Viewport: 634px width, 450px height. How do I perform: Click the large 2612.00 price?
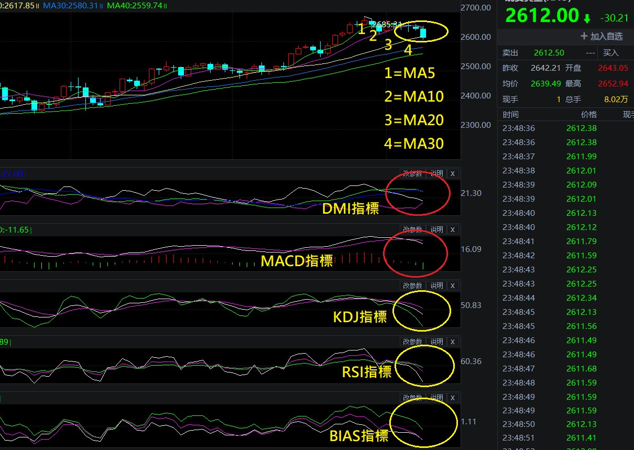[x=542, y=16]
